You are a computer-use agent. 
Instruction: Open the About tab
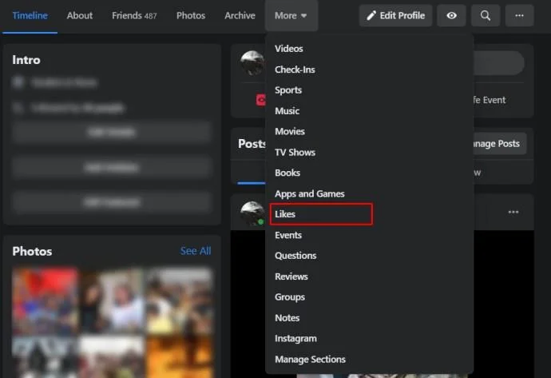pyautogui.click(x=80, y=15)
